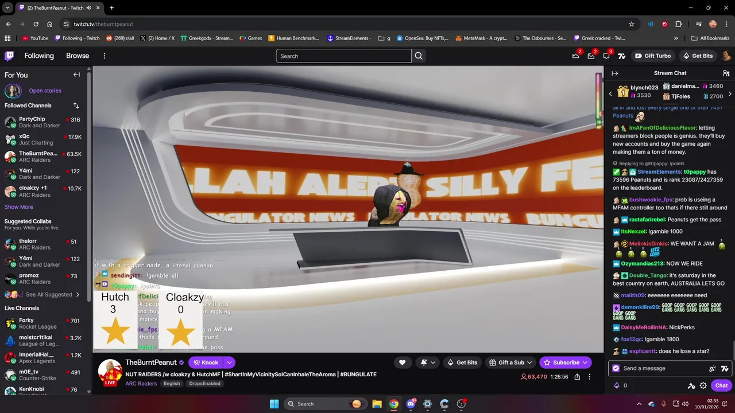Open File Explorer from the taskbar
The height and width of the screenshot is (413, 735).
[377, 404]
